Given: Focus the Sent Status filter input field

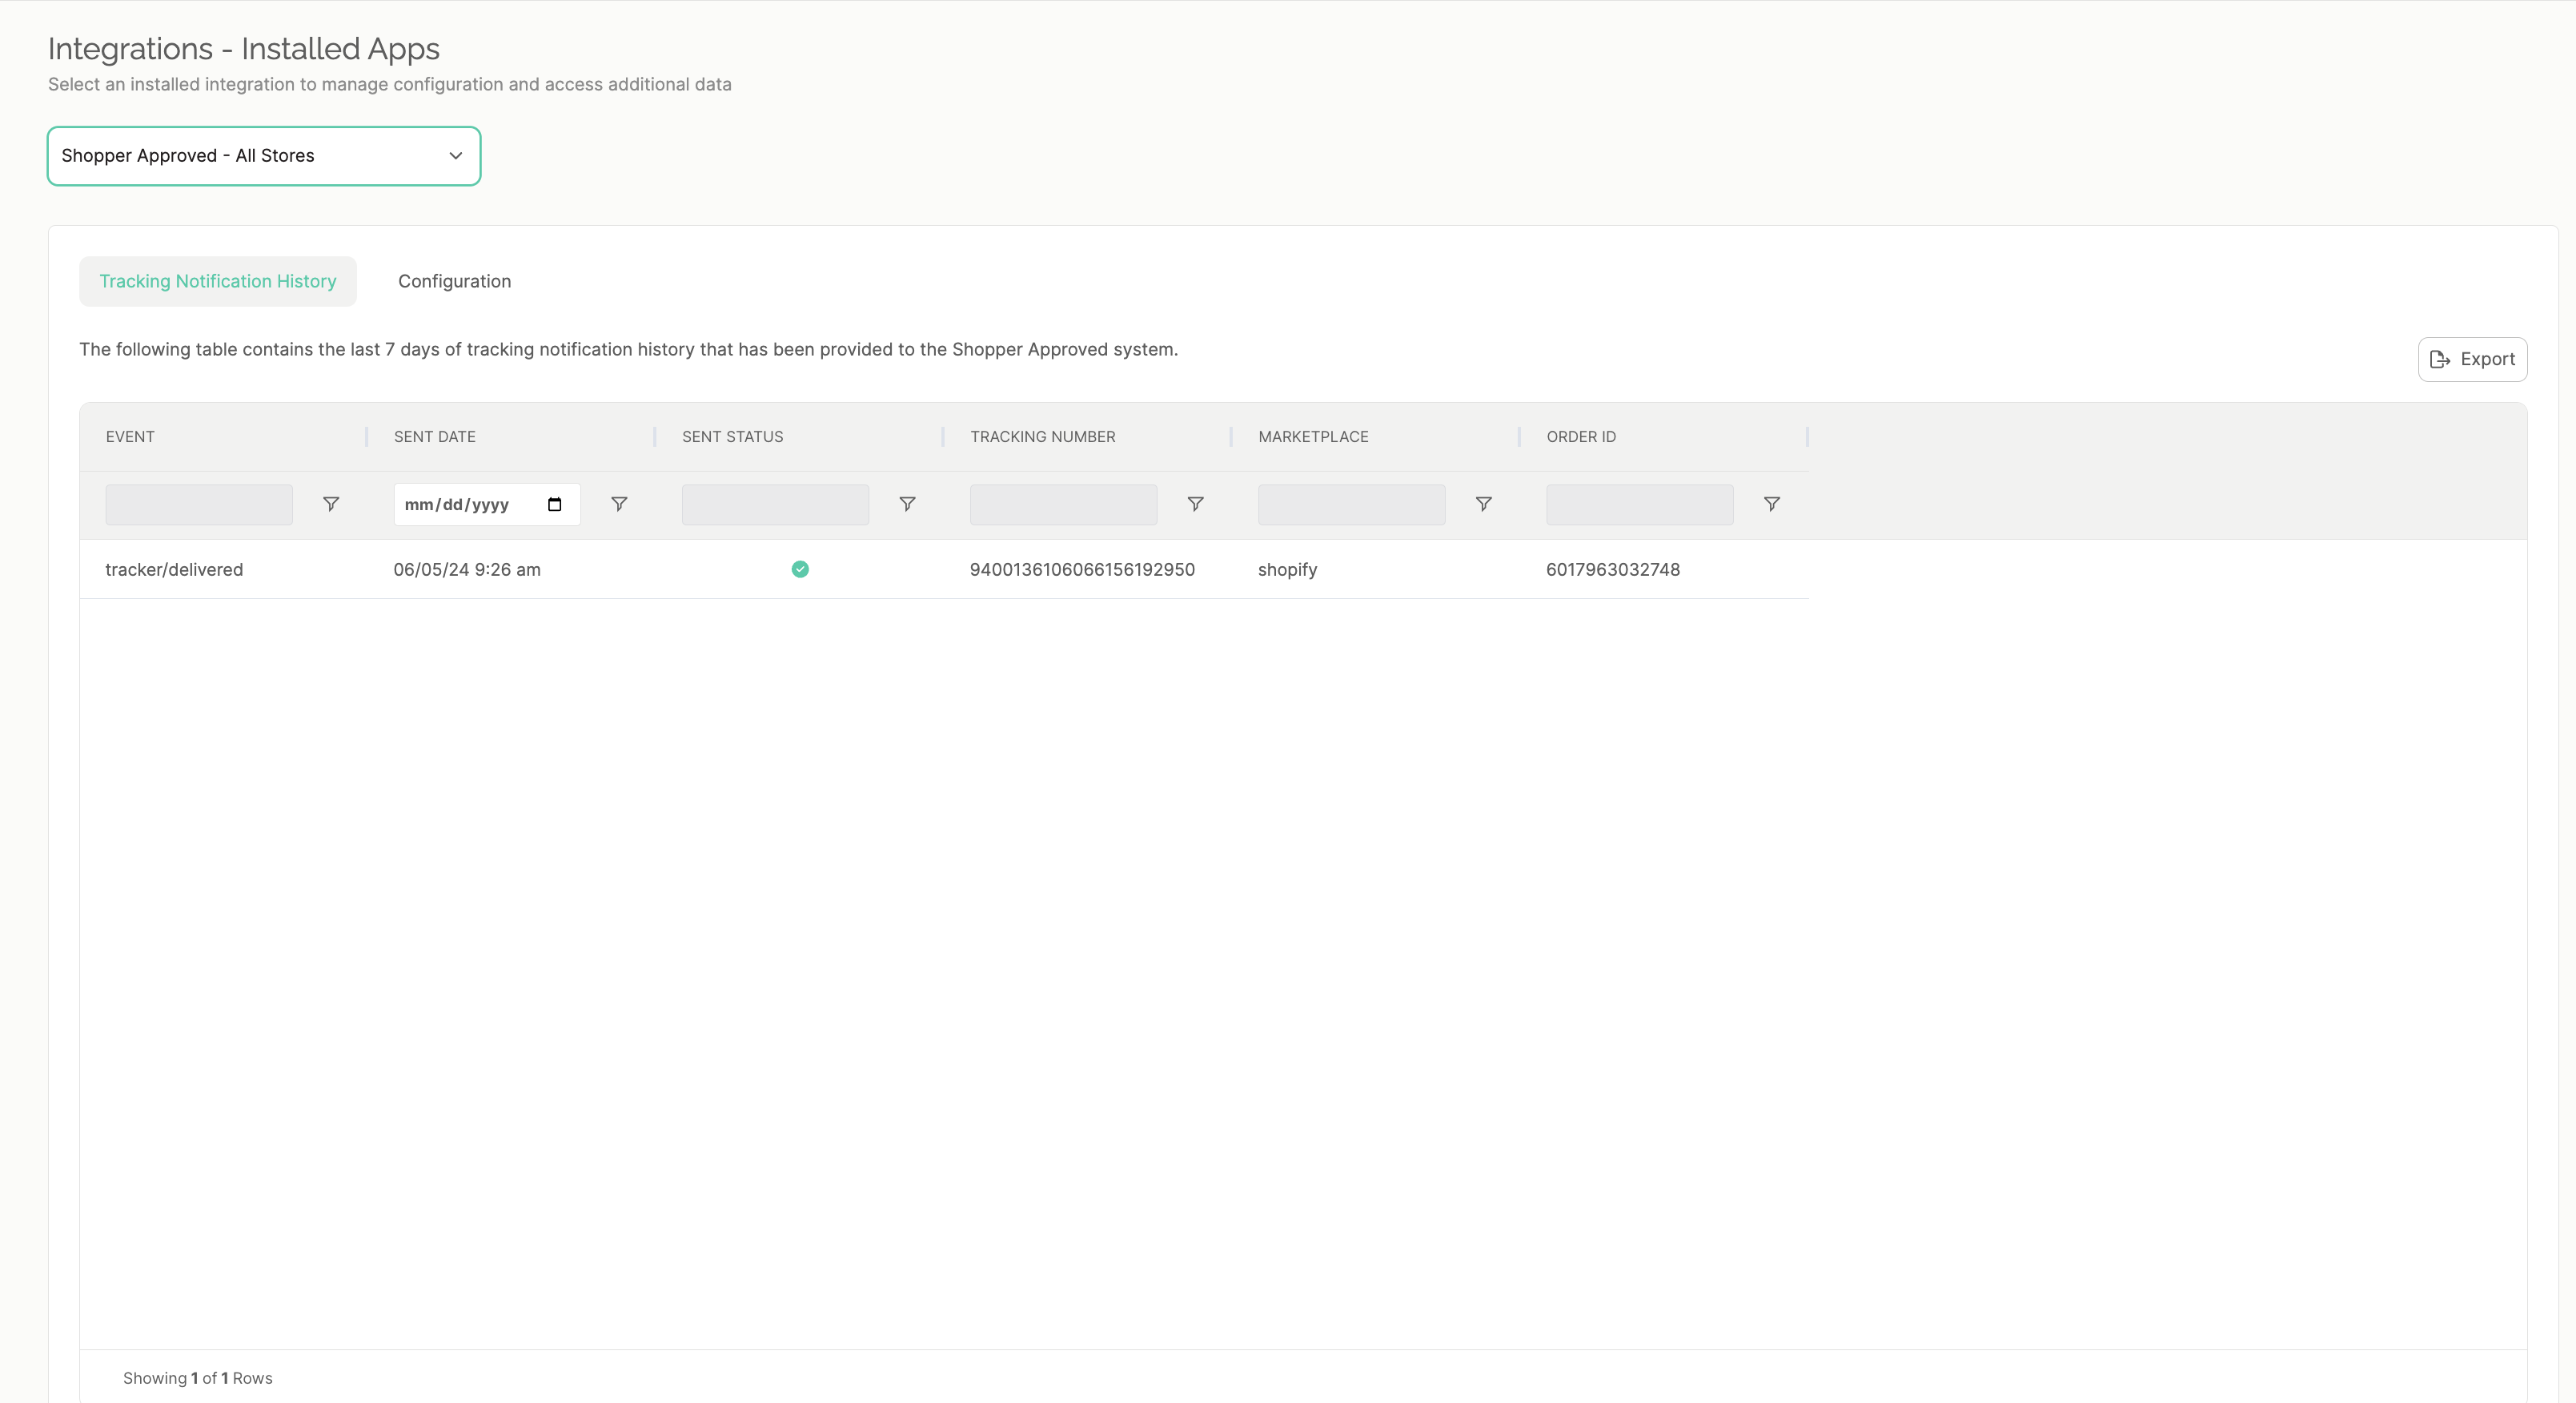Looking at the screenshot, I should tap(775, 505).
